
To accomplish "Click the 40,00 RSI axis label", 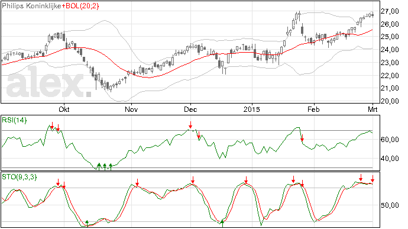I will tap(390, 159).
